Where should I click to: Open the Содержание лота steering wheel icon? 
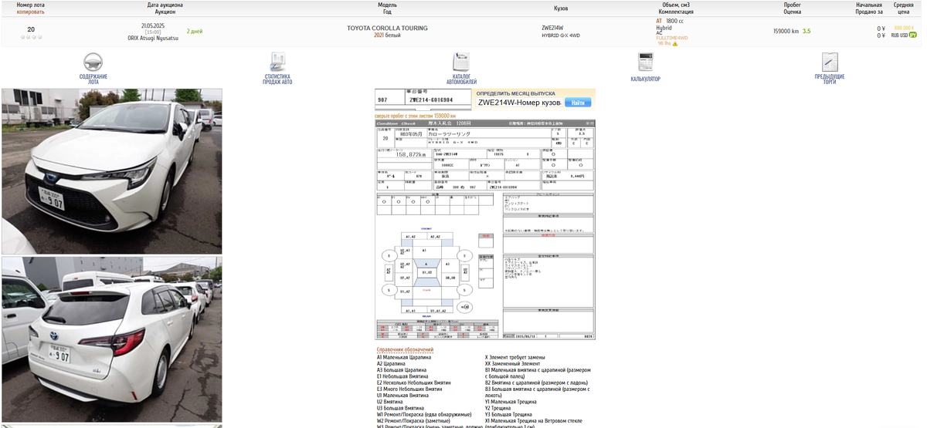click(93, 62)
